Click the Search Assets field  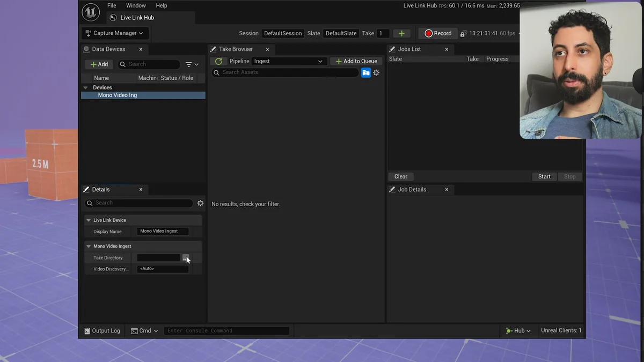coord(285,73)
